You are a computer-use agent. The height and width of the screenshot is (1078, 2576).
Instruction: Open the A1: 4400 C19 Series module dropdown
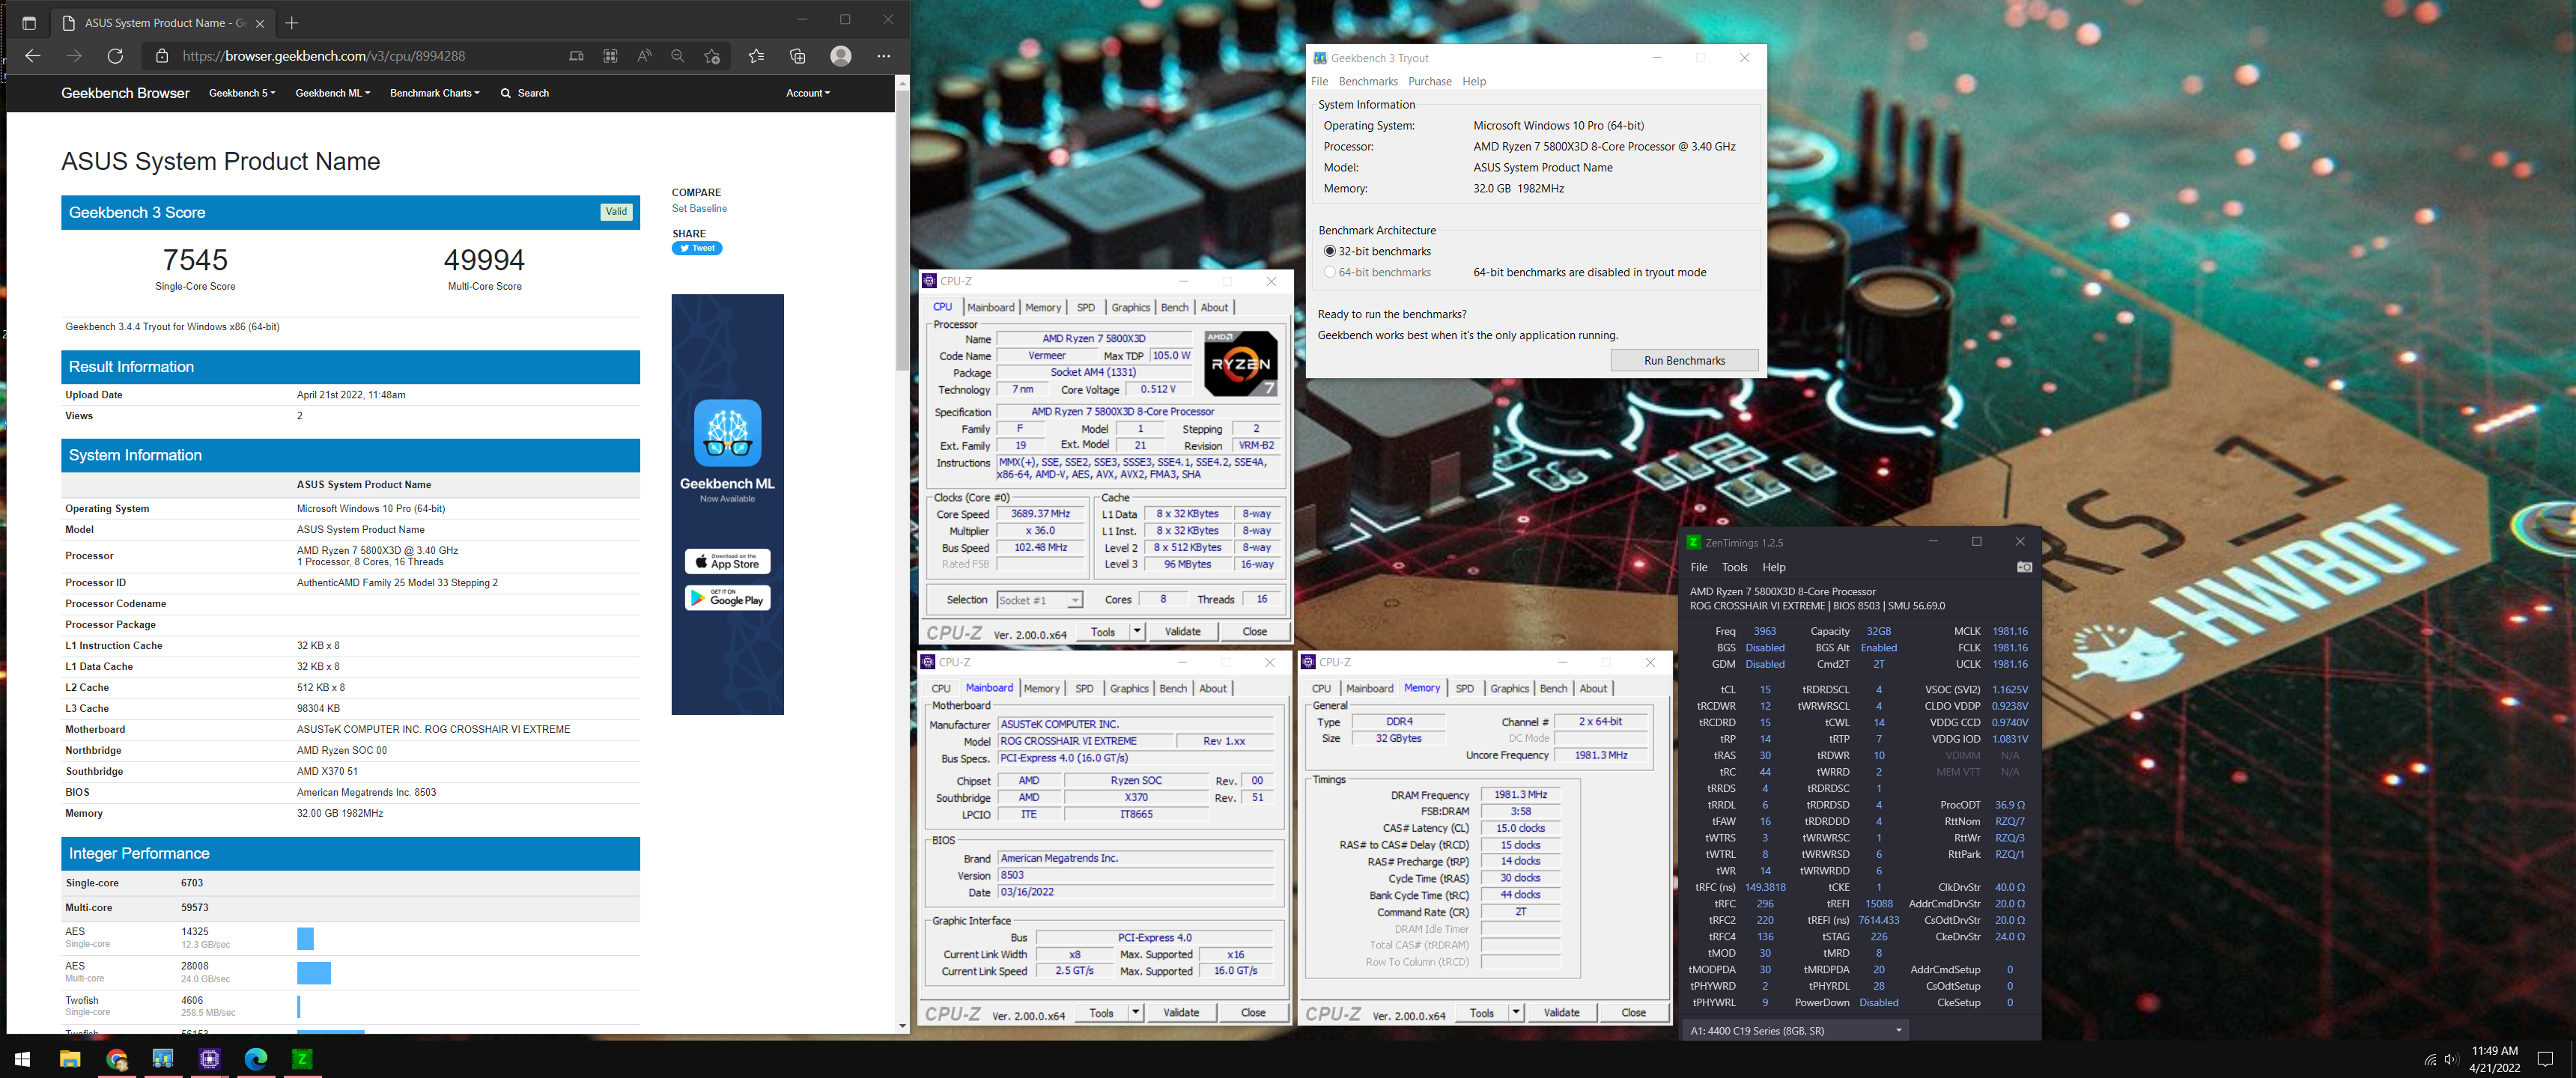point(1796,1030)
